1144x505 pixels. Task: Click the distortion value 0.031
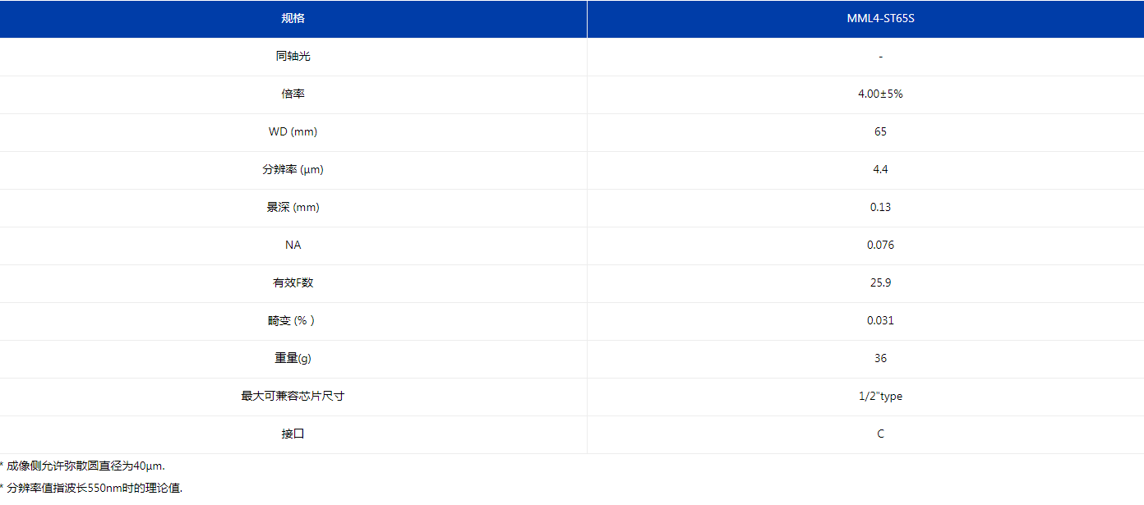[880, 321]
